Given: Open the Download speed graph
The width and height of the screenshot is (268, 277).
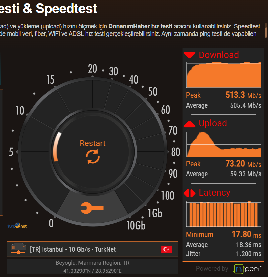Looking at the screenshot, I should coord(223,75).
